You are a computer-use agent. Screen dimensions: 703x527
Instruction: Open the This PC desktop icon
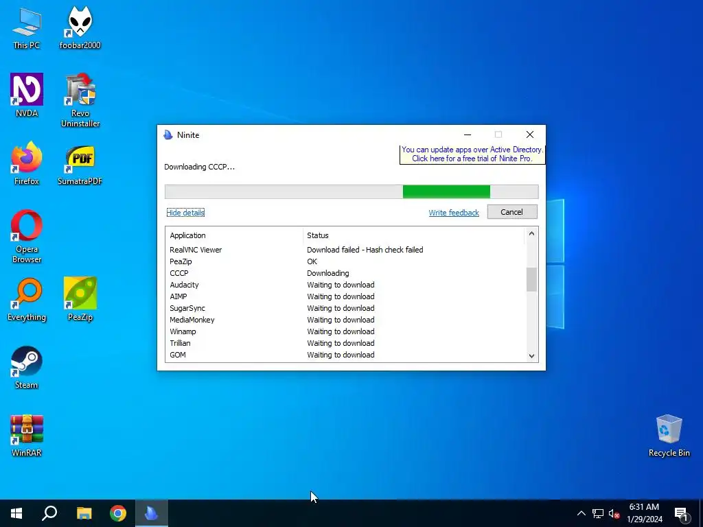[x=27, y=28]
